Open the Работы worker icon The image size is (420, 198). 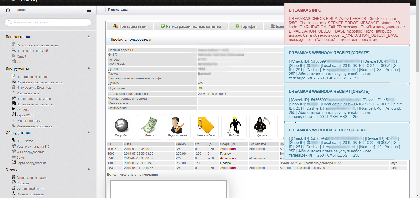[x=234, y=125]
